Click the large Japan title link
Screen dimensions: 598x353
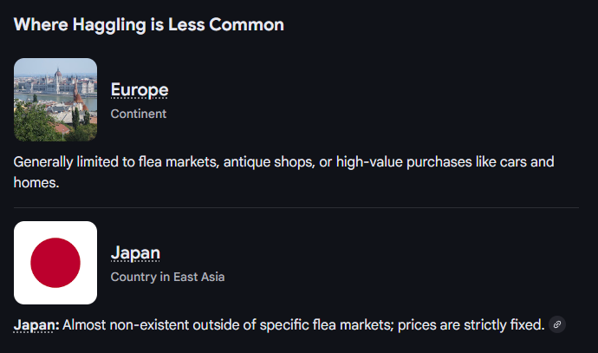pyautogui.click(x=135, y=252)
